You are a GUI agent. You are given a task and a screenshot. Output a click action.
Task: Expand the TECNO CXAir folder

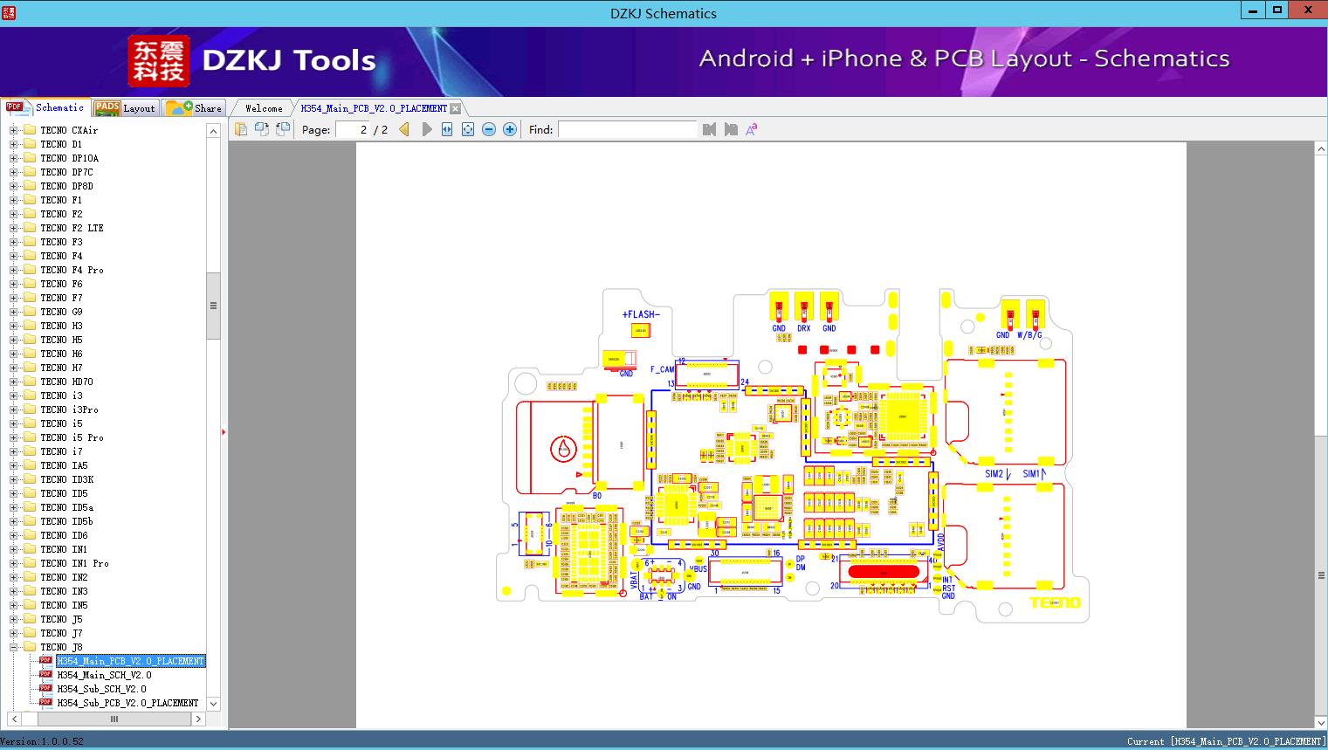click(x=13, y=130)
